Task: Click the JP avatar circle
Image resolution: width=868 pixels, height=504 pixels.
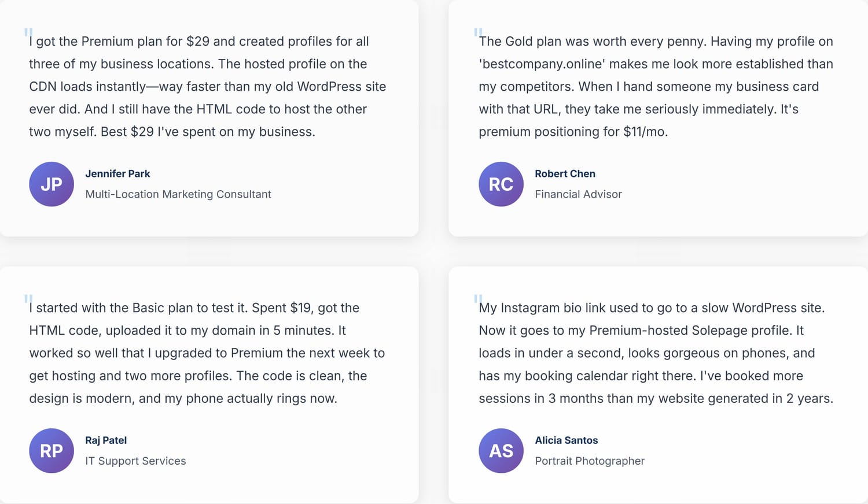Action: pos(52,184)
